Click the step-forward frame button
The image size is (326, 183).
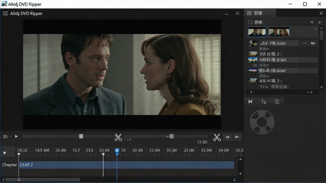[x=228, y=137]
